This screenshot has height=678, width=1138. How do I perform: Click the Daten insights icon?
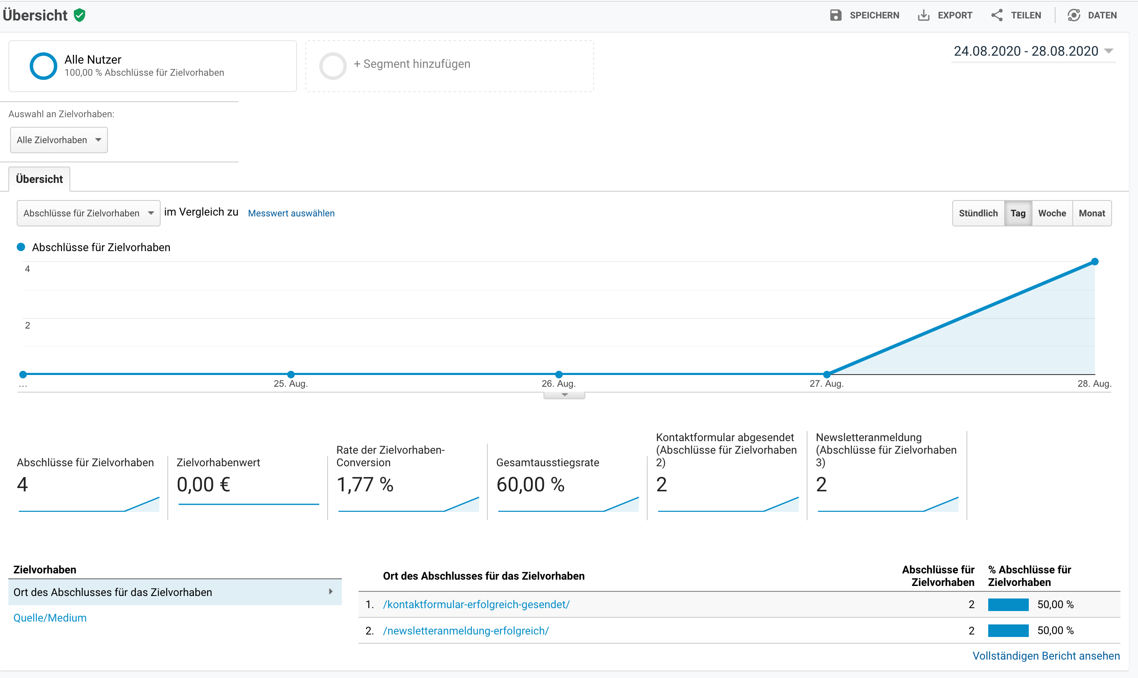click(x=1074, y=15)
